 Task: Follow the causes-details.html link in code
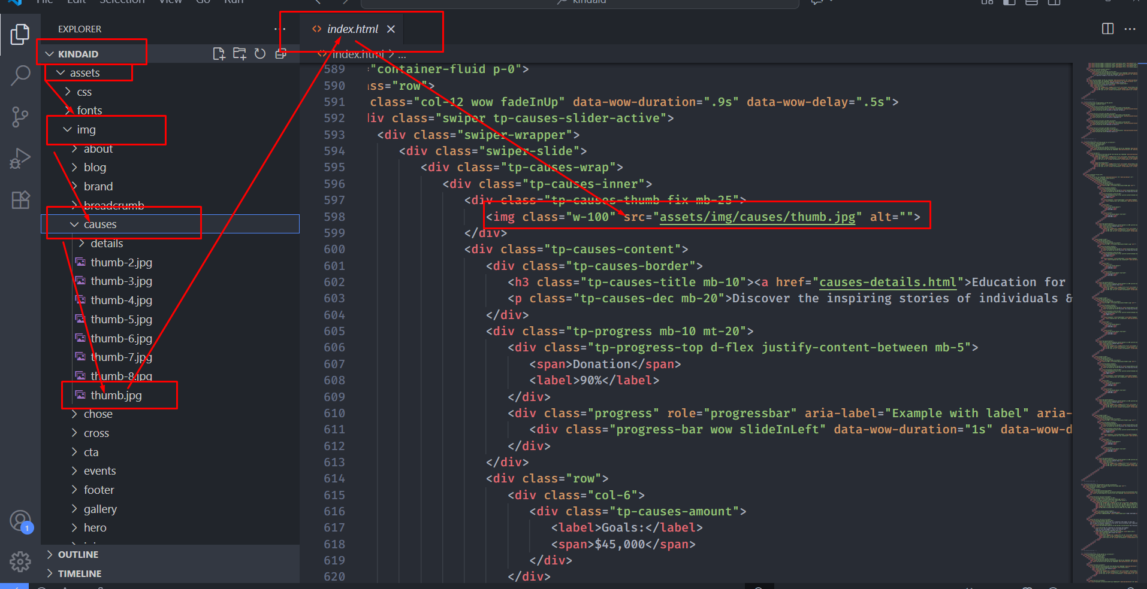coord(888,282)
